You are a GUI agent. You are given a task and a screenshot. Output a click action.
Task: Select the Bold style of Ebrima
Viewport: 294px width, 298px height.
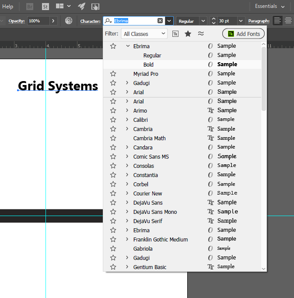click(148, 64)
